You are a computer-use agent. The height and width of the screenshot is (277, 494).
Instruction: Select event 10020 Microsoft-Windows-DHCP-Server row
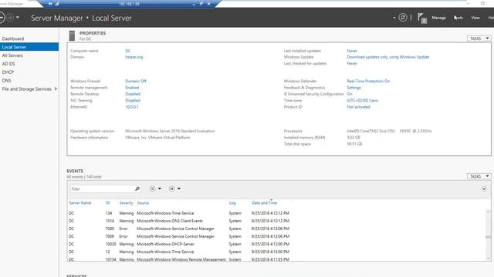(x=179, y=244)
